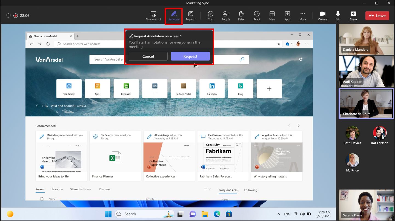The height and width of the screenshot is (221, 395).
Task: Open page settings gear icon
Action: coord(300,59)
